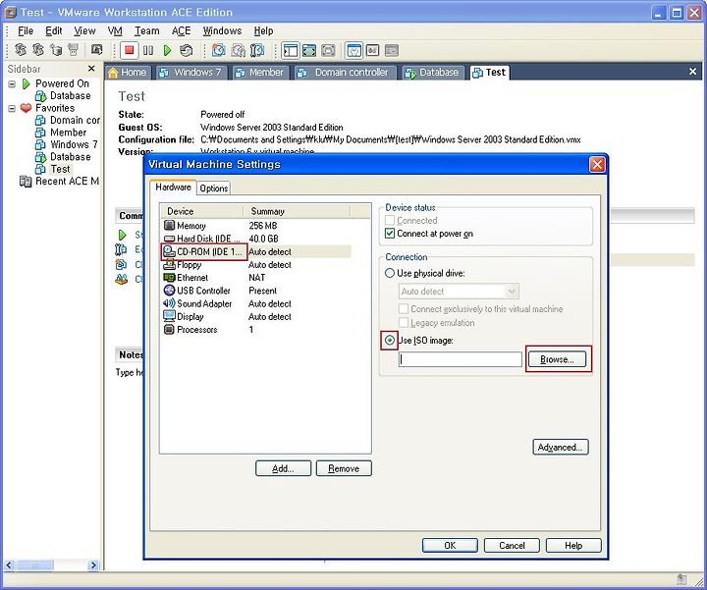Click the Memory device icon in hardware list
The width and height of the screenshot is (707, 590).
click(170, 225)
